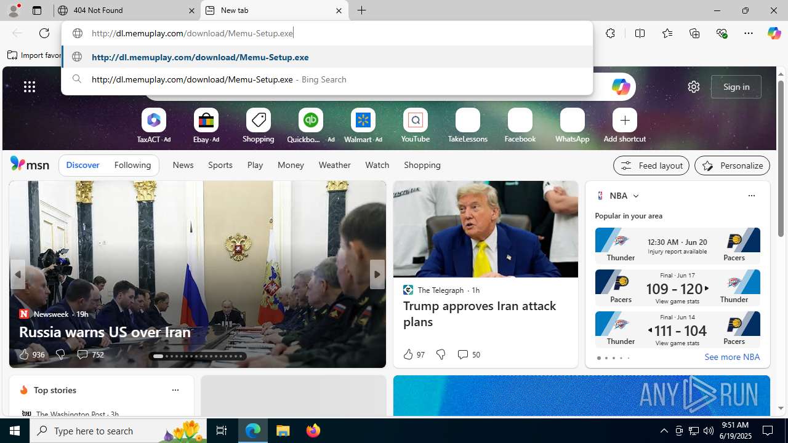The width and height of the screenshot is (788, 443).
Task: Click the Feed layout button
Action: click(651, 166)
